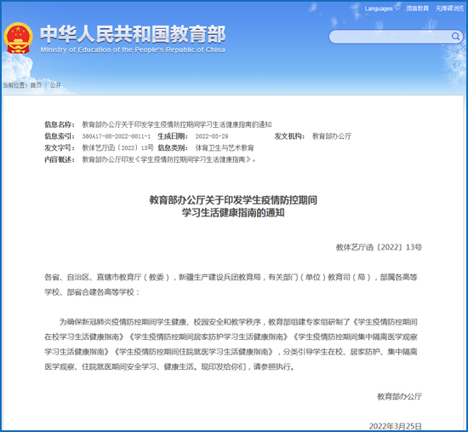The width and height of the screenshot is (468, 432).
Task: Click the date 2022年3月25日
Action: tap(396, 426)
